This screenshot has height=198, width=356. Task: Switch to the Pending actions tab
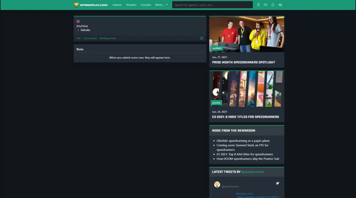108,38
